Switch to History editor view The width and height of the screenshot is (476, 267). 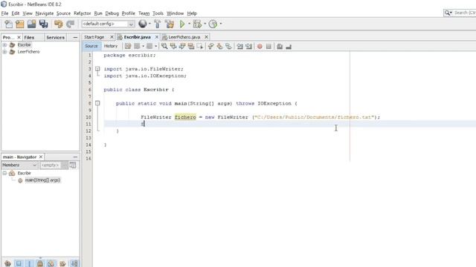(111, 46)
